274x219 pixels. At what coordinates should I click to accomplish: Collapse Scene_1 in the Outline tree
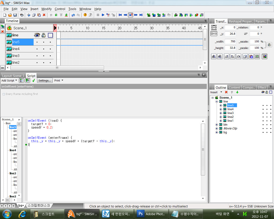(x=212, y=98)
